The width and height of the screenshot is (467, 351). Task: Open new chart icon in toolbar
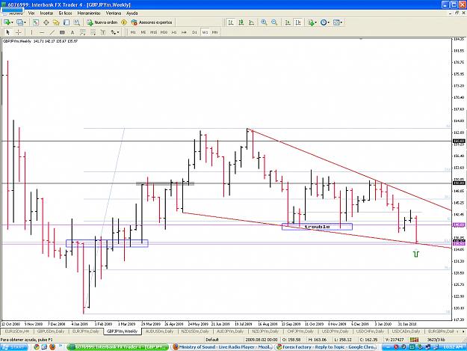coord(7,22)
